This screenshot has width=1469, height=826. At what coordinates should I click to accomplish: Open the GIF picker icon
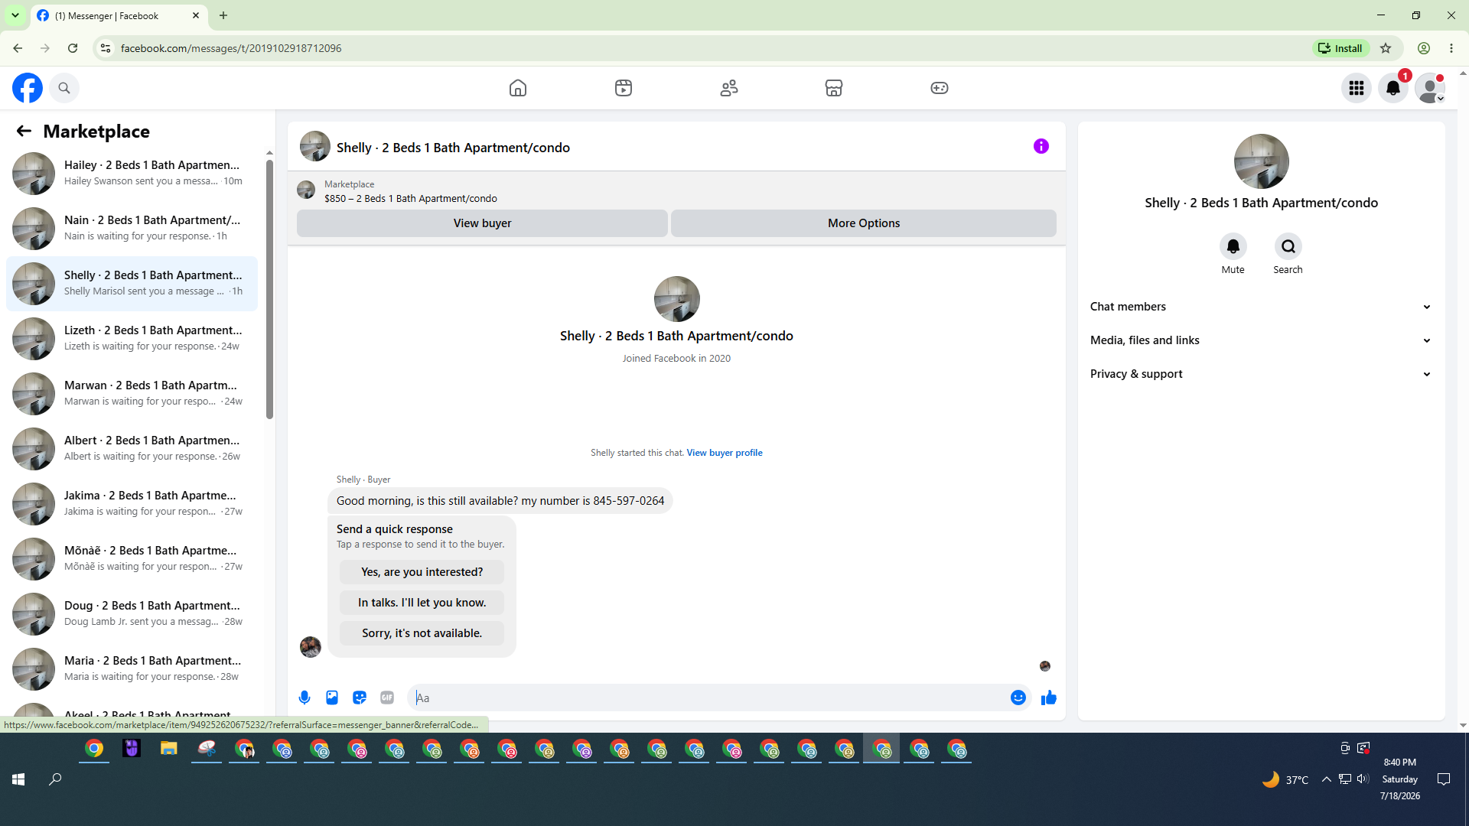tap(387, 698)
